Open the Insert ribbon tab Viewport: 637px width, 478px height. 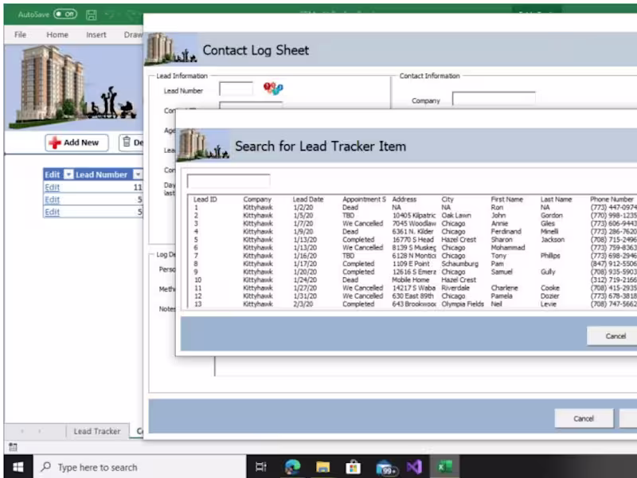point(96,35)
